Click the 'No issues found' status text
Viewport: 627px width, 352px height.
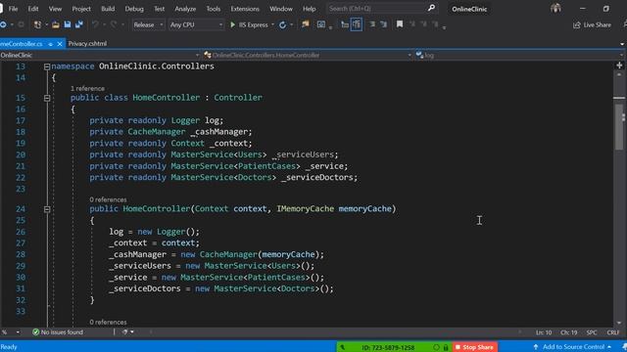62,332
